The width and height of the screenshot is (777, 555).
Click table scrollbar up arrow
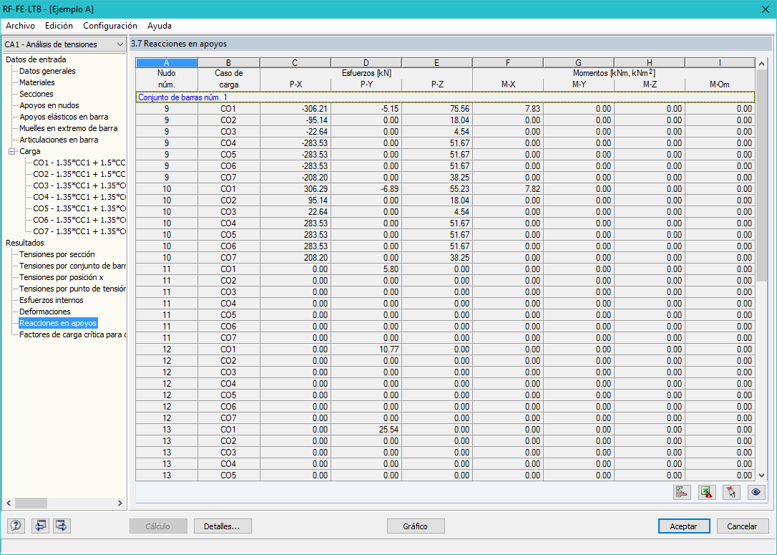(x=762, y=64)
